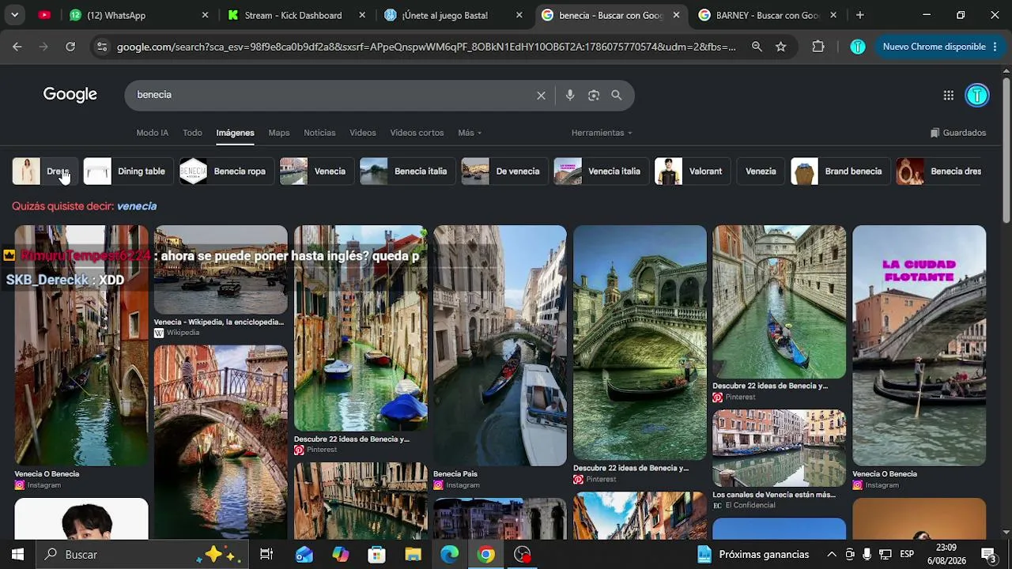
Task: Select the Maps search tab
Action: point(279,133)
